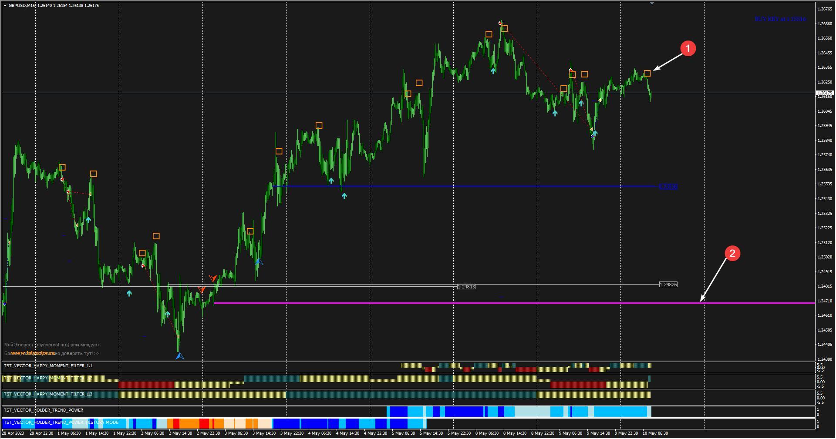The height and width of the screenshot is (439, 836).
Task: Click the 28 Apr 2023 date on the time axis
Action: click(x=13, y=433)
